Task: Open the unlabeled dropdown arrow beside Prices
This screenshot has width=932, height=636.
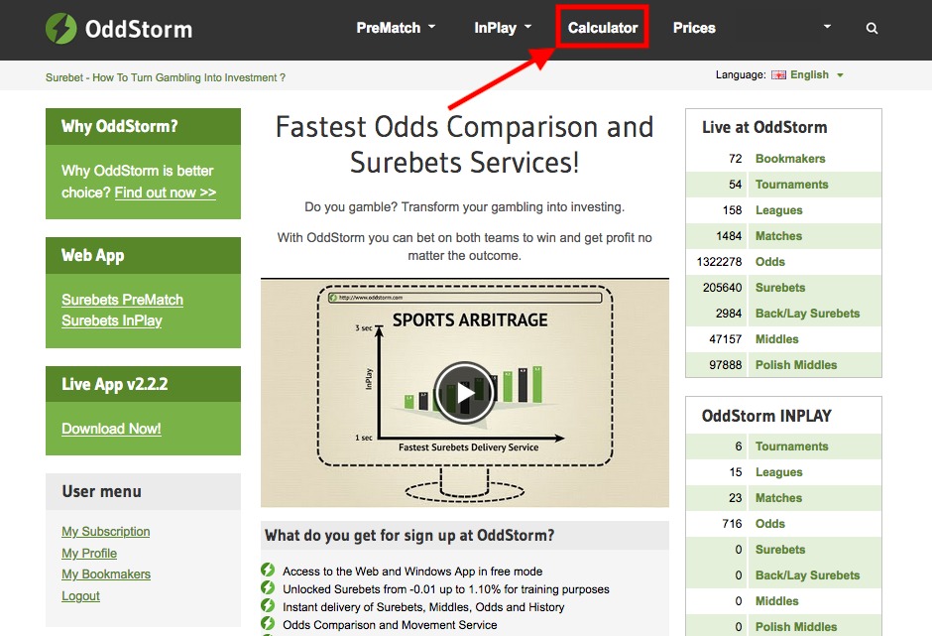Action: coord(827,27)
